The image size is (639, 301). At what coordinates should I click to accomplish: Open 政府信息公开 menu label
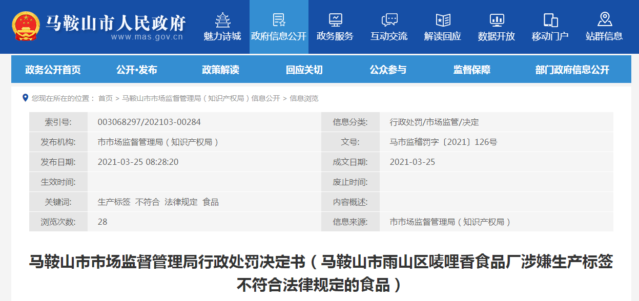point(279,36)
